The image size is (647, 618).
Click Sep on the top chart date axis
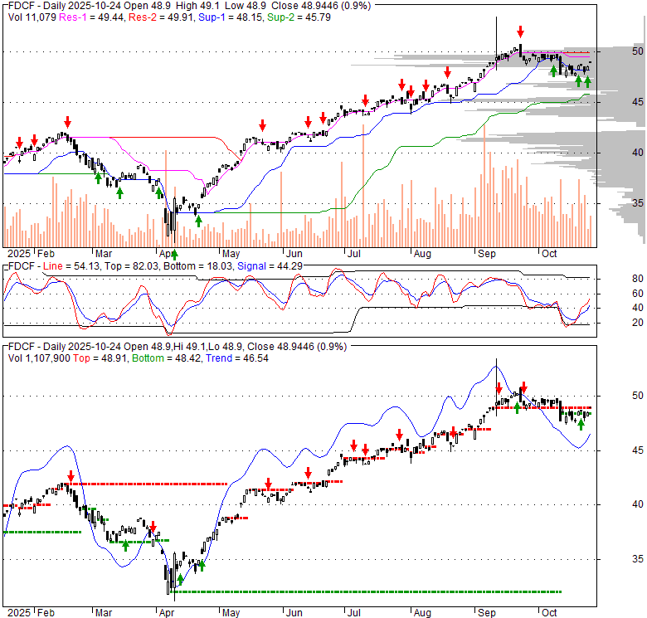[x=486, y=254]
